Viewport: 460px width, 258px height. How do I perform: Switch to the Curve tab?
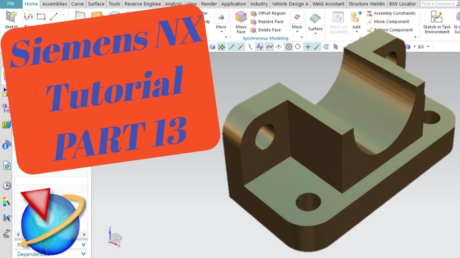pos(77,4)
